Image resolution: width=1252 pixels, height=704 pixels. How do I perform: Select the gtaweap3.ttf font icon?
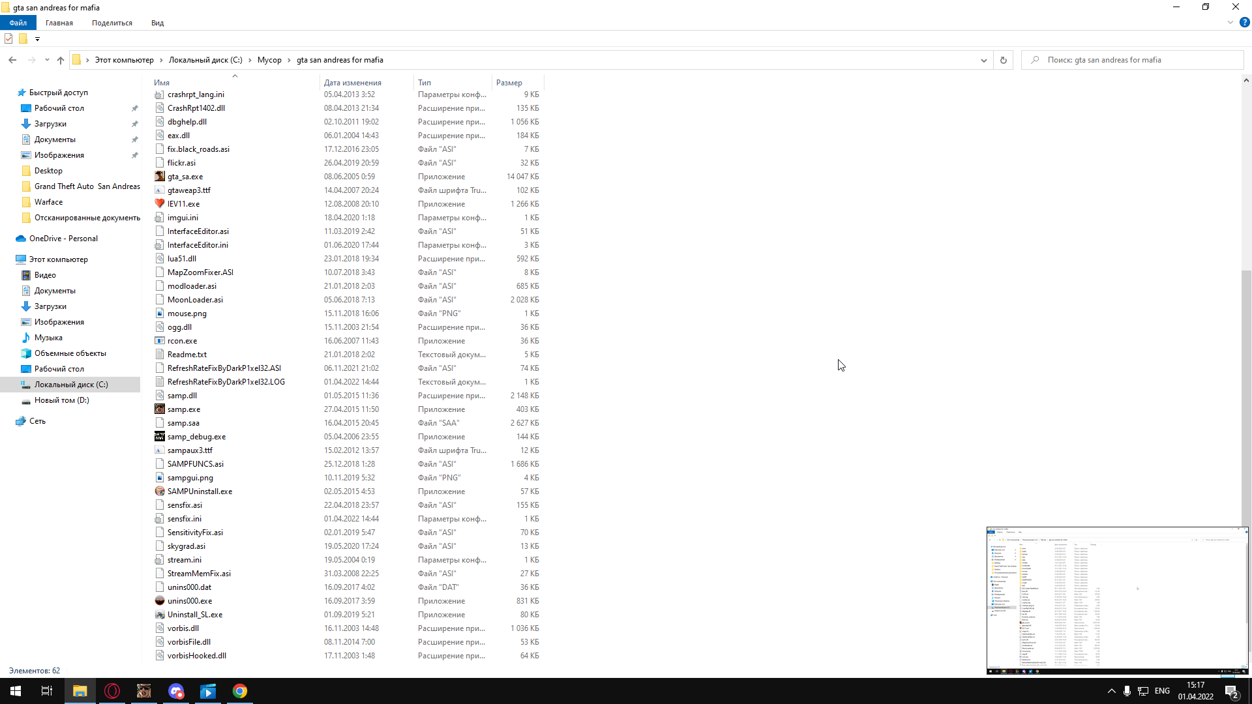[x=160, y=190]
